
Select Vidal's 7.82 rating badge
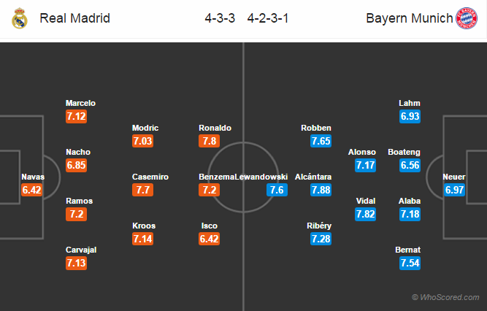(366, 214)
